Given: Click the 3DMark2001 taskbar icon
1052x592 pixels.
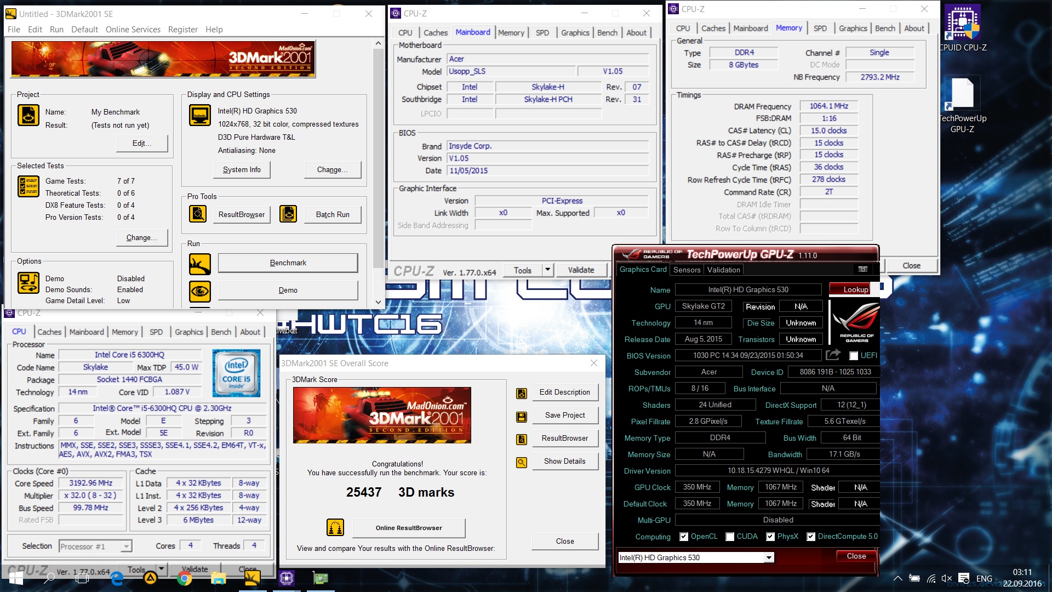Looking at the screenshot, I should click(252, 578).
